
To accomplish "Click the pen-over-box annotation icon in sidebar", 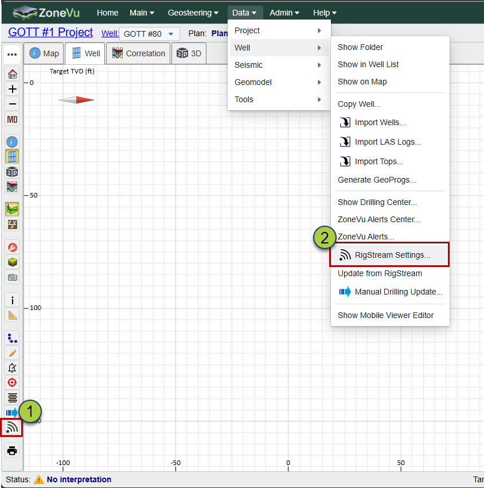I will [x=12, y=368].
